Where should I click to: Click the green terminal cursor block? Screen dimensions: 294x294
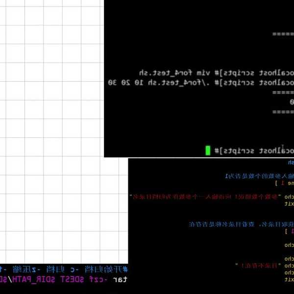tap(208, 150)
